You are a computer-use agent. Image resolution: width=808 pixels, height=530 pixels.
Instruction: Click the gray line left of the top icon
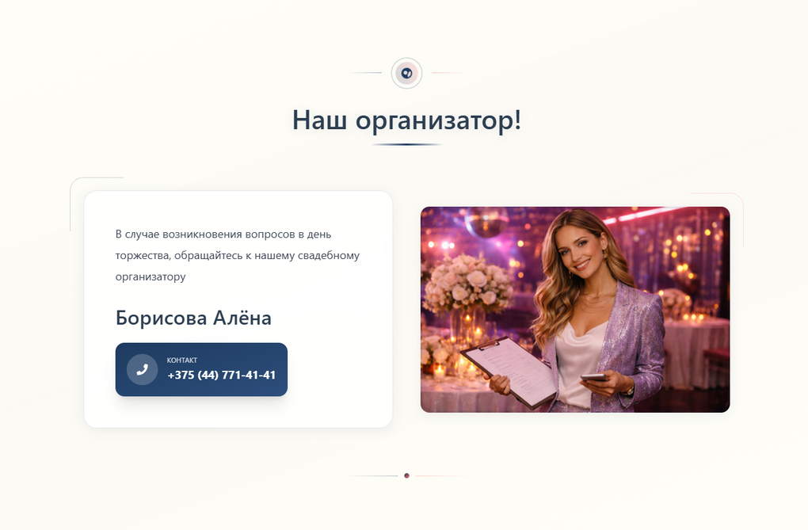tap(365, 73)
